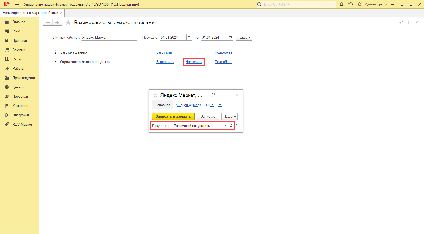Open Производство section
Image resolution: width=424 pixels, height=234 pixels.
point(20,78)
